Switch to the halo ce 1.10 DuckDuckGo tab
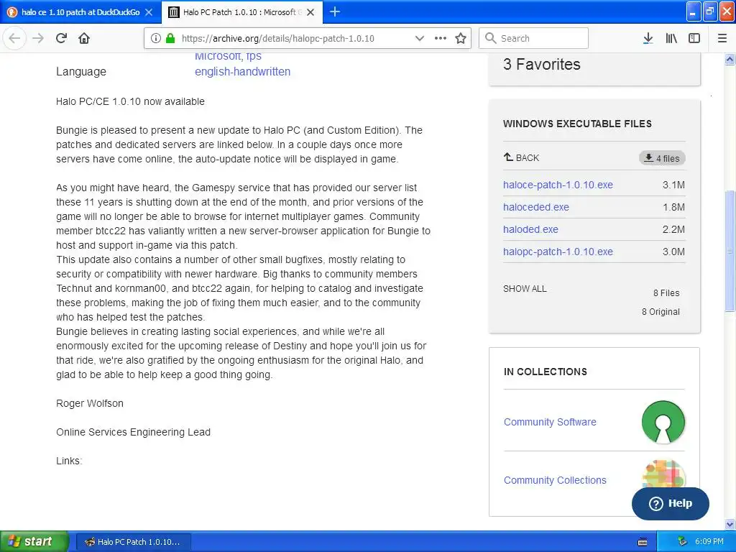The image size is (736, 552). [x=80, y=12]
